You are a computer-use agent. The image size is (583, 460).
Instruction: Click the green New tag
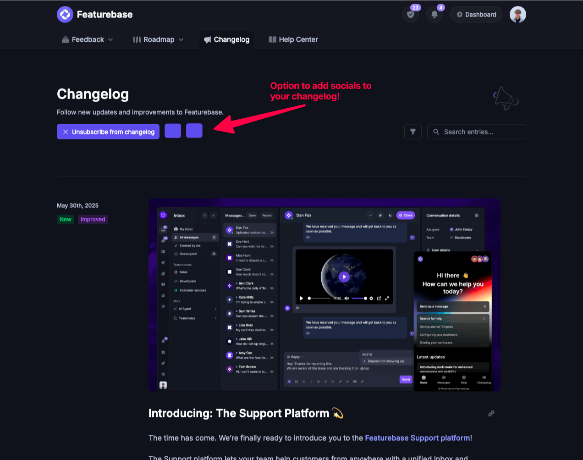click(x=66, y=219)
